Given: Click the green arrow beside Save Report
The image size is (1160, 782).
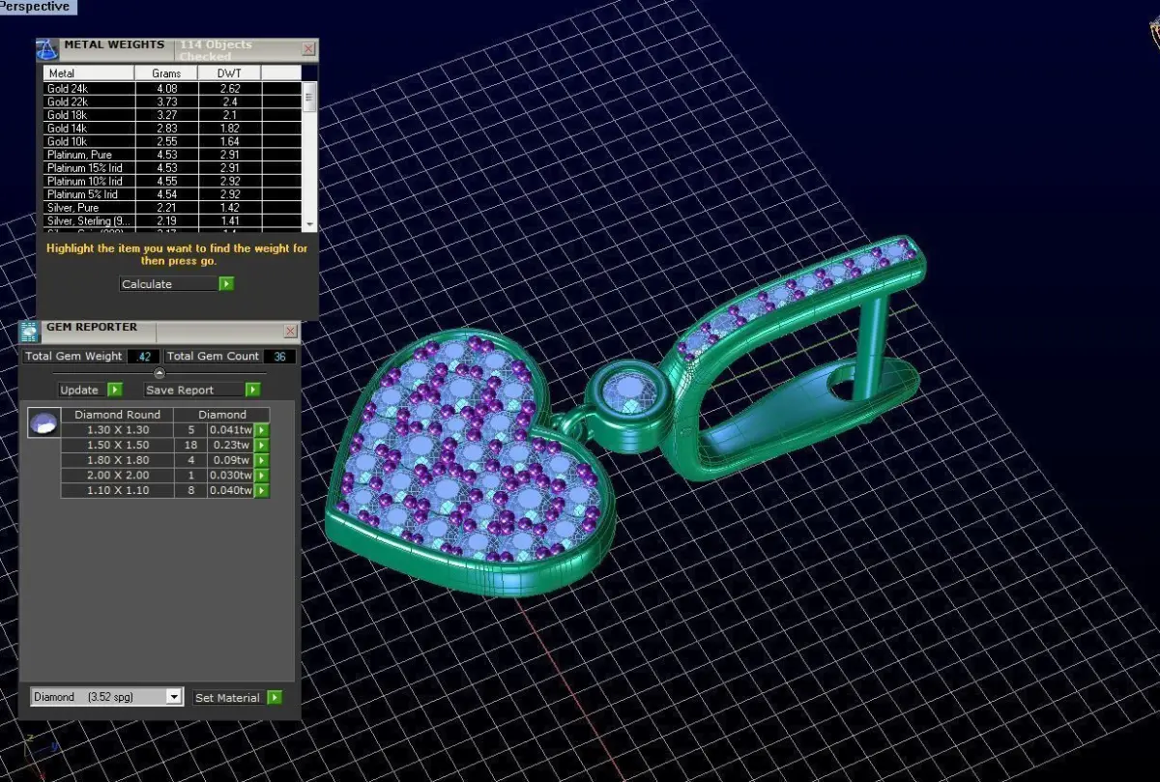Looking at the screenshot, I should pyautogui.click(x=252, y=390).
